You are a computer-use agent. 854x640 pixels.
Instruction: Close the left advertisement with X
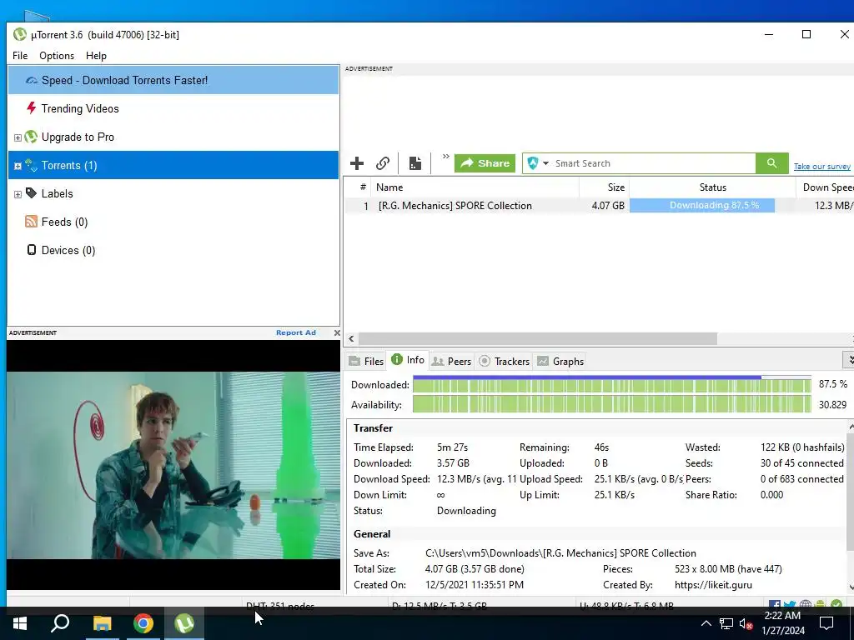pos(337,332)
